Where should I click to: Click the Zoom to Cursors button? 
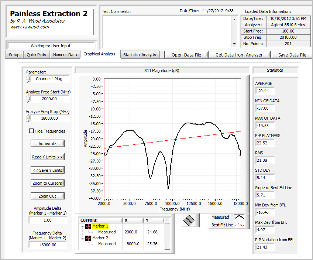48,183
